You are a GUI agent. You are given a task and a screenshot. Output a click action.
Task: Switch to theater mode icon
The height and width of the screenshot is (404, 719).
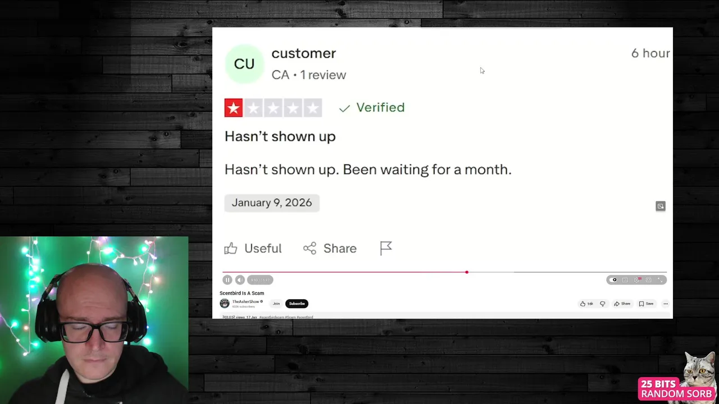pyautogui.click(x=648, y=280)
